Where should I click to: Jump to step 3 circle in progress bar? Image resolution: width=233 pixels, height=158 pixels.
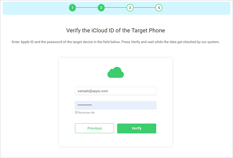coord(130,8)
